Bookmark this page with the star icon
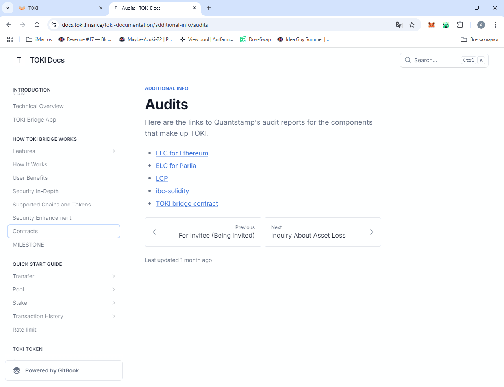 click(x=412, y=25)
